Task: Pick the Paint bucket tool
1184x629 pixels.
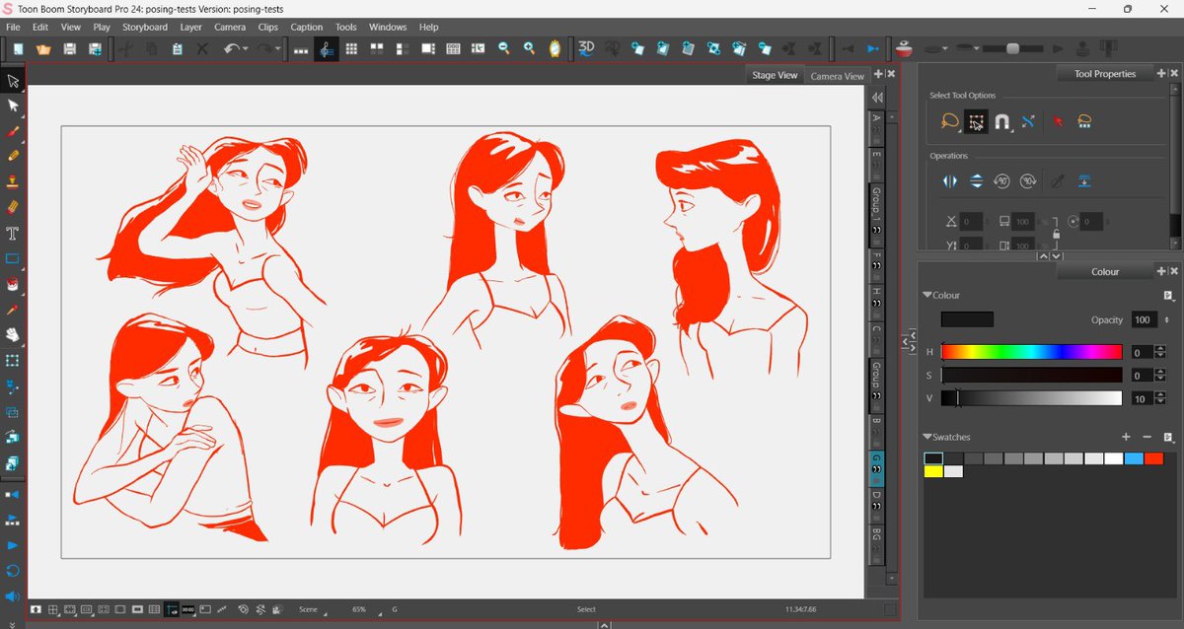Action: [13, 285]
